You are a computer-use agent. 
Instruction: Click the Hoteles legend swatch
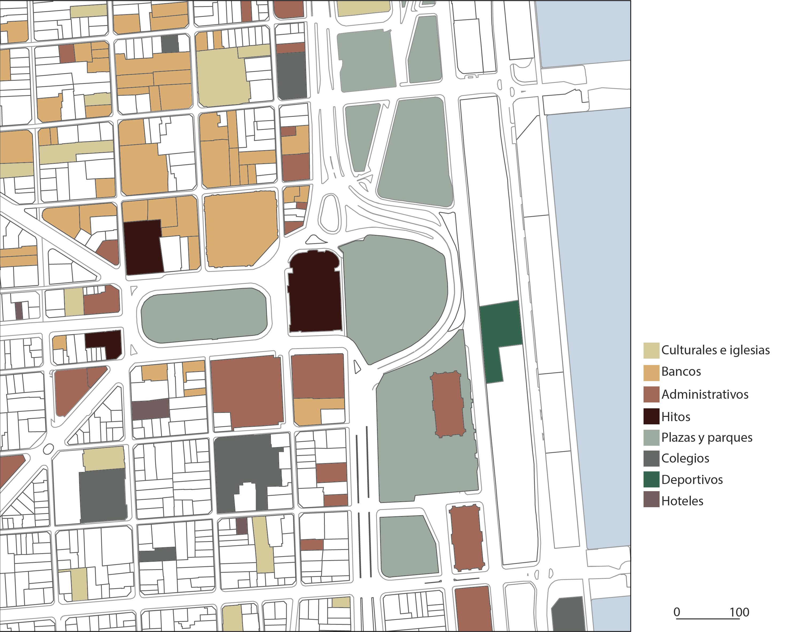pyautogui.click(x=651, y=499)
